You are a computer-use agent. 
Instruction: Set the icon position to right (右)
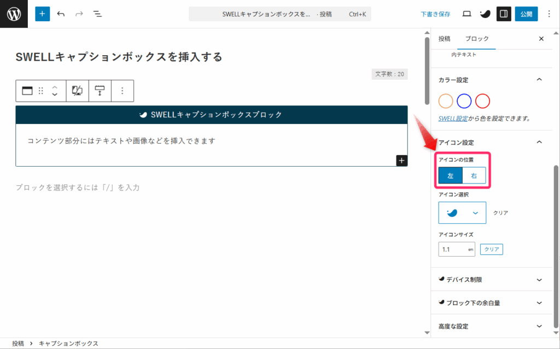[x=474, y=175]
